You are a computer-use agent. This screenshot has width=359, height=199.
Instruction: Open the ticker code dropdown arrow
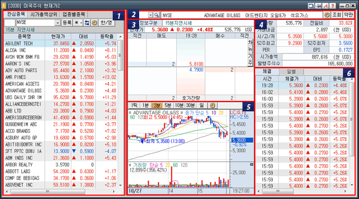pos(150,15)
